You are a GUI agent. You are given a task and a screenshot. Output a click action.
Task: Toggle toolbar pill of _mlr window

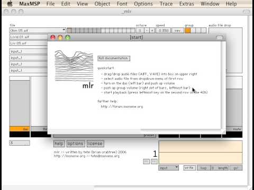(x=247, y=12)
